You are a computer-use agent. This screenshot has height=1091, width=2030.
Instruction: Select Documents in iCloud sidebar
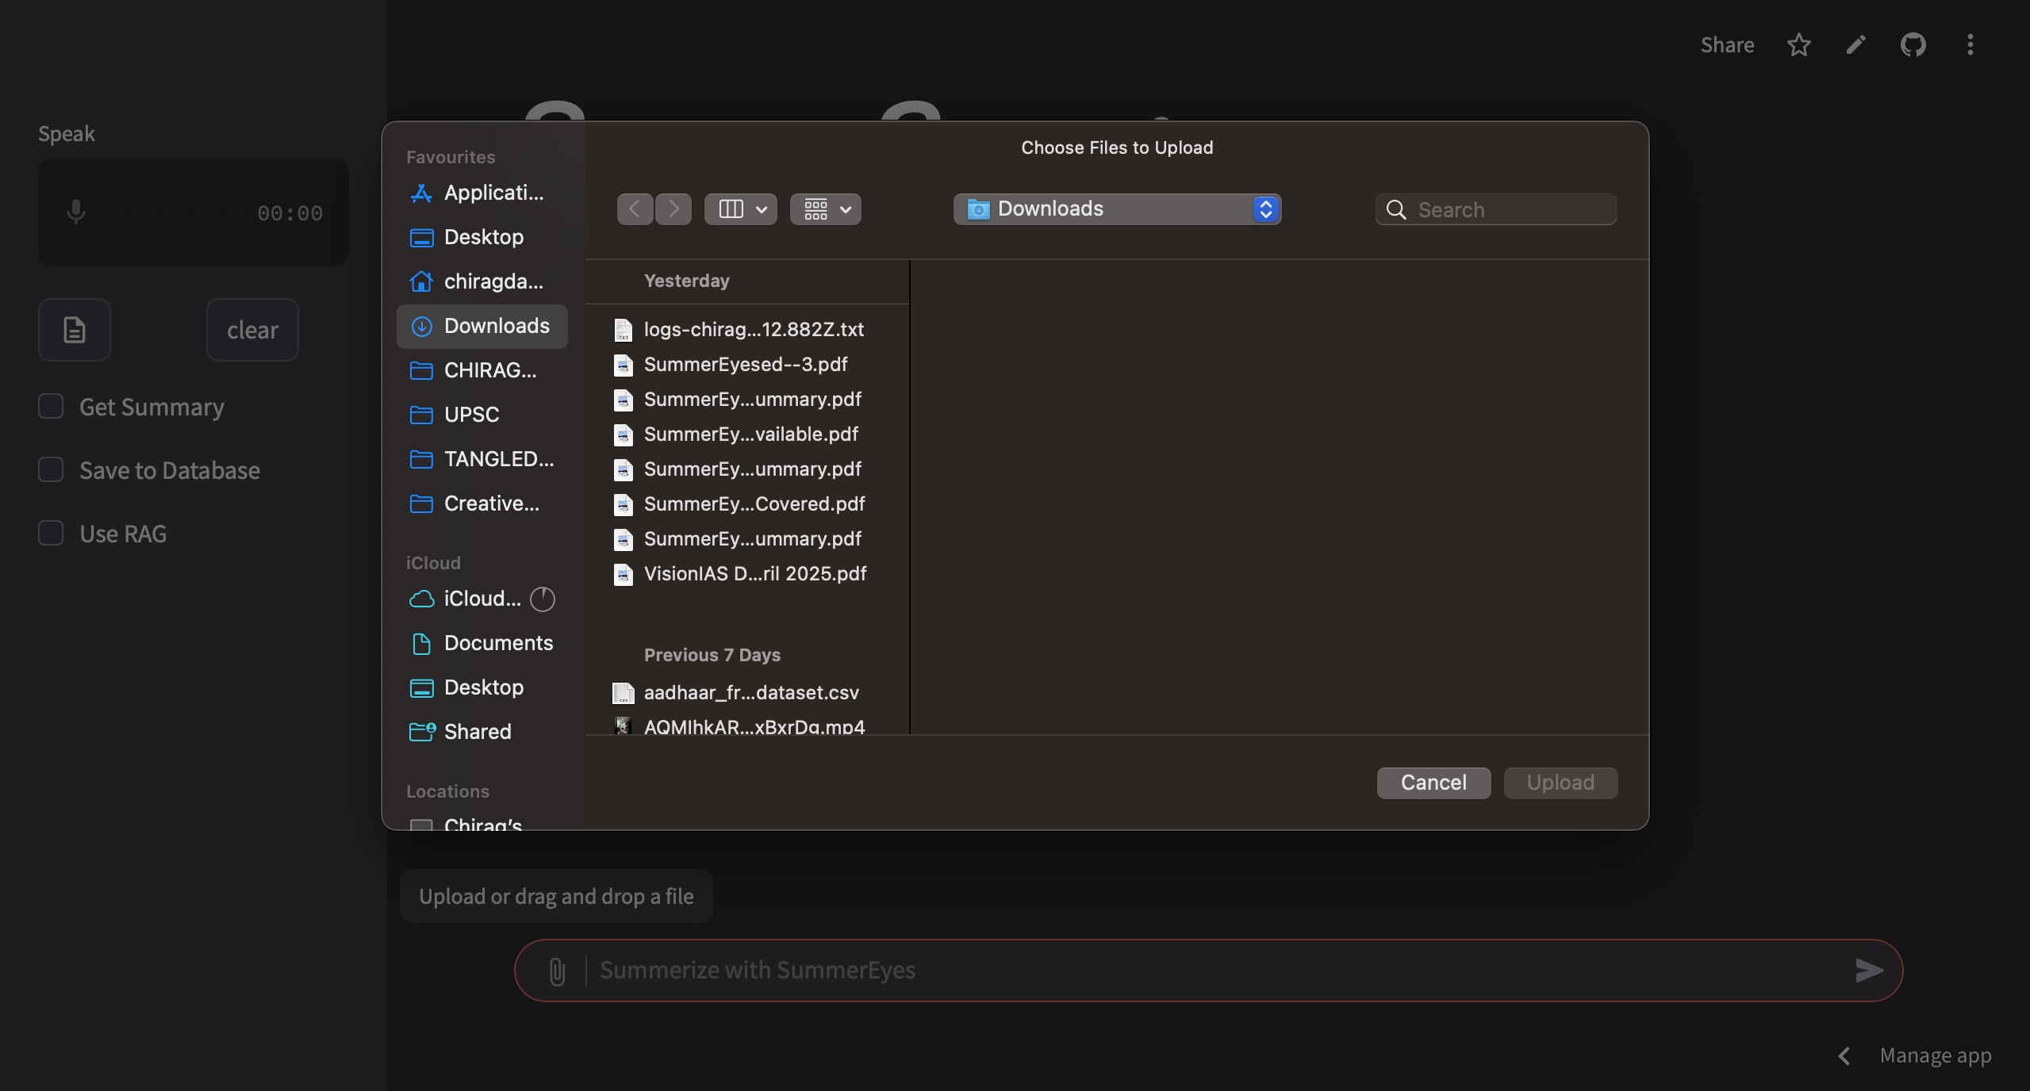(x=497, y=643)
